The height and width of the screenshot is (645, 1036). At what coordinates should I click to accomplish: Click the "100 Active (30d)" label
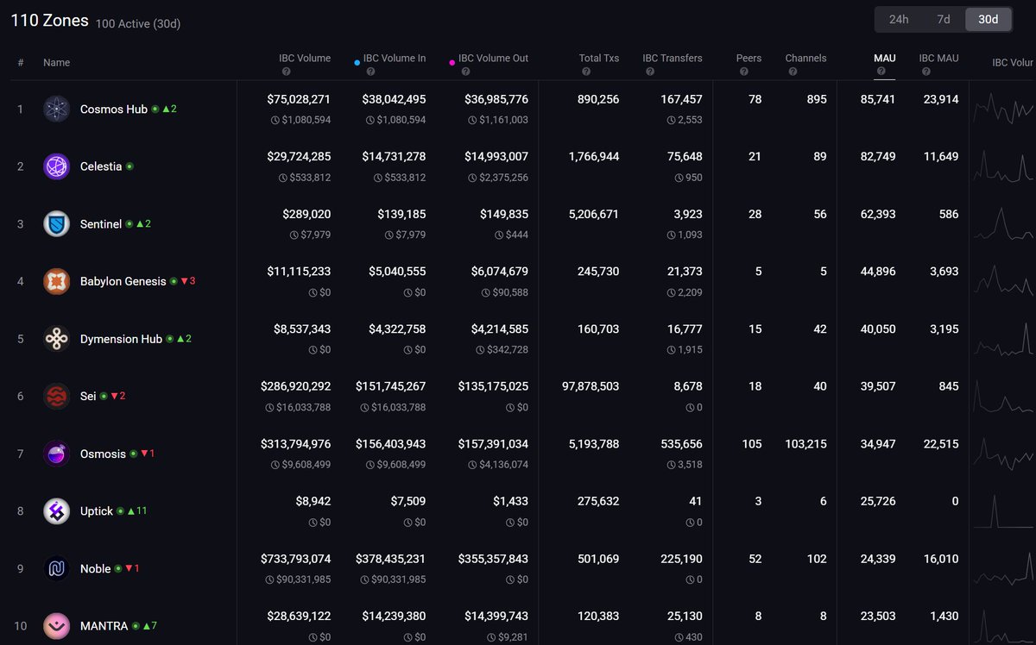pyautogui.click(x=138, y=23)
